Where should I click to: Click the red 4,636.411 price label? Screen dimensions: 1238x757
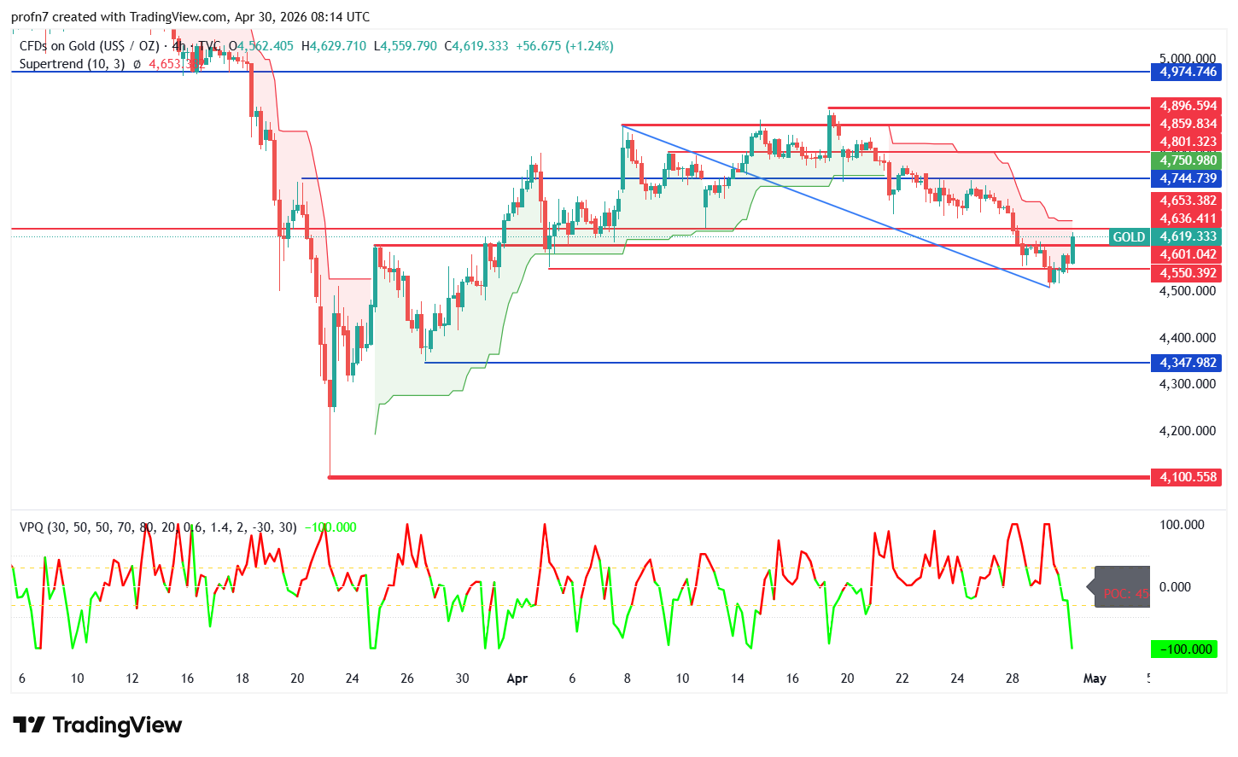coord(1188,218)
